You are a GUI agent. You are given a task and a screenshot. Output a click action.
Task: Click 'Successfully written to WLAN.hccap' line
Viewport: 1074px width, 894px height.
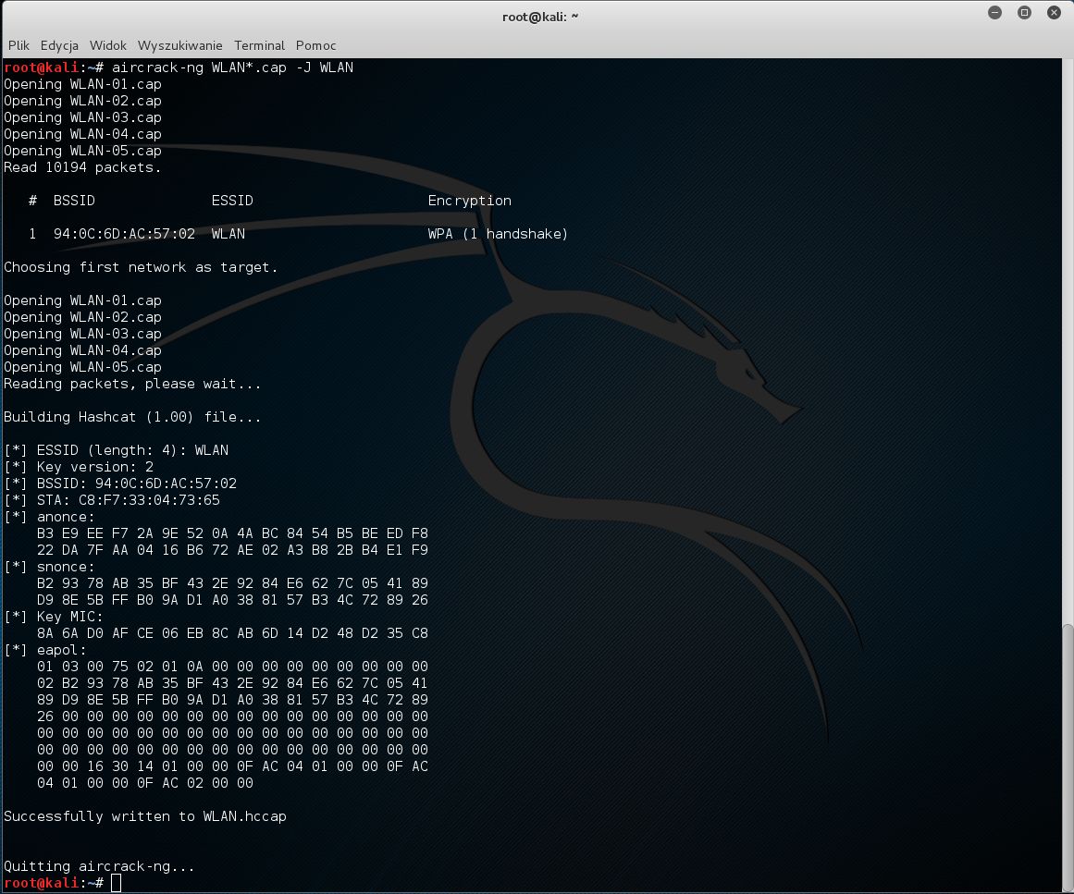pos(145,816)
